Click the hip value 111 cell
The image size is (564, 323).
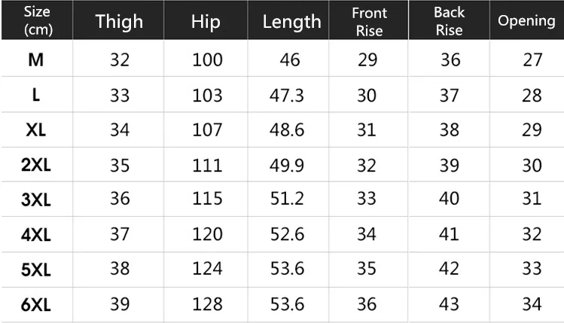click(x=207, y=166)
